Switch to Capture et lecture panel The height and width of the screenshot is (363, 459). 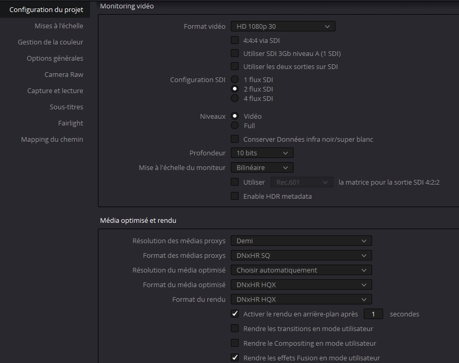tap(55, 90)
